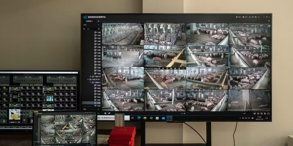This screenshot has height=146, width=293.
Task: Click the speaker volume icon in the header
Action: 237,17
